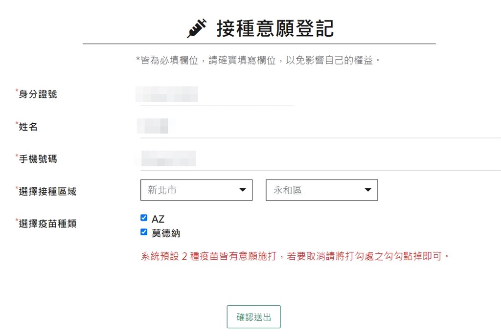Toggle the 莫德納 vaccine checkbox
Screen dimensions: 501x336
[x=144, y=232]
